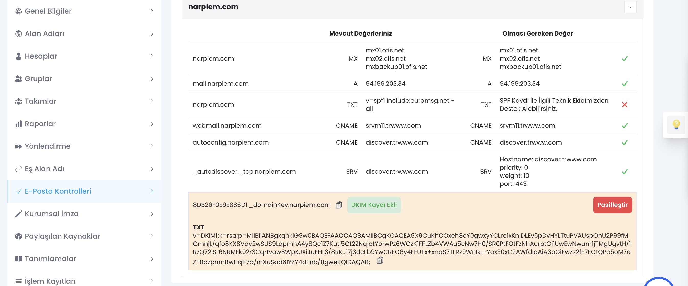Click the Paylaşılan Kaynaklar cube icon
This screenshot has height=286, width=688.
(18, 236)
